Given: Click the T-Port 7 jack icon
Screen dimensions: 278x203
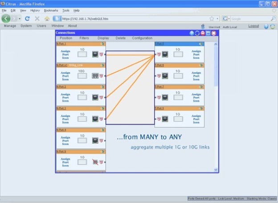Looking at the screenshot, I should click(x=165, y=97).
